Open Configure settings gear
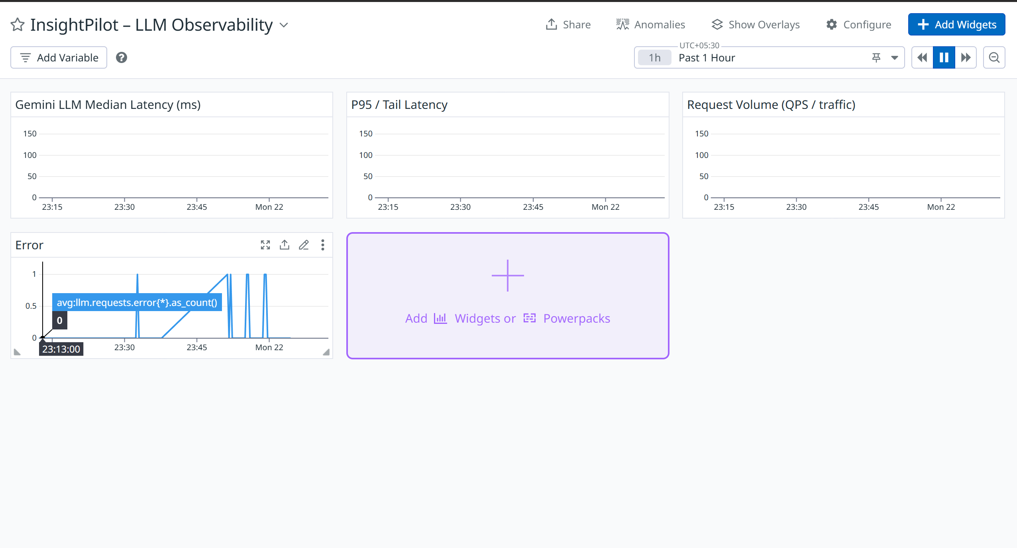Viewport: 1017px width, 548px height. coord(858,25)
